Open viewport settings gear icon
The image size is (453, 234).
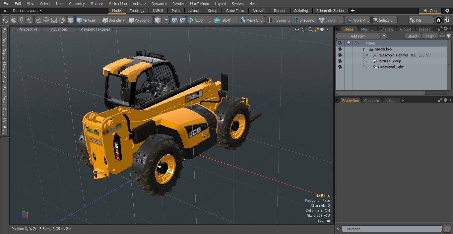[322, 30]
